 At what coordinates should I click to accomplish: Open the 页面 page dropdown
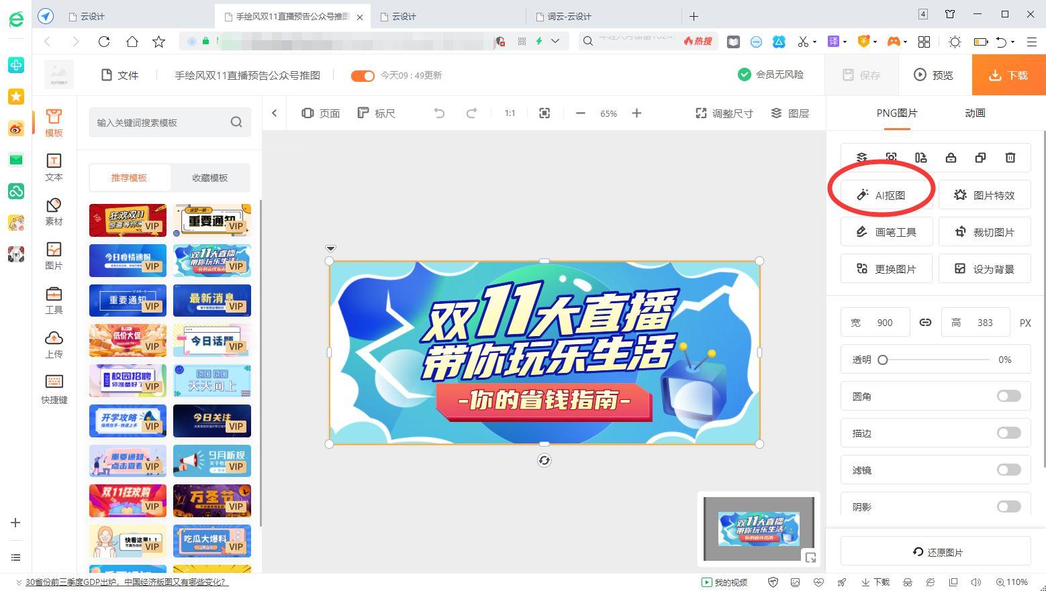[x=321, y=113]
